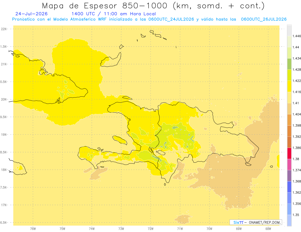This screenshot has width=301, height=232.
Task: Click the legend value '1.374'
Action: (x=297, y=170)
